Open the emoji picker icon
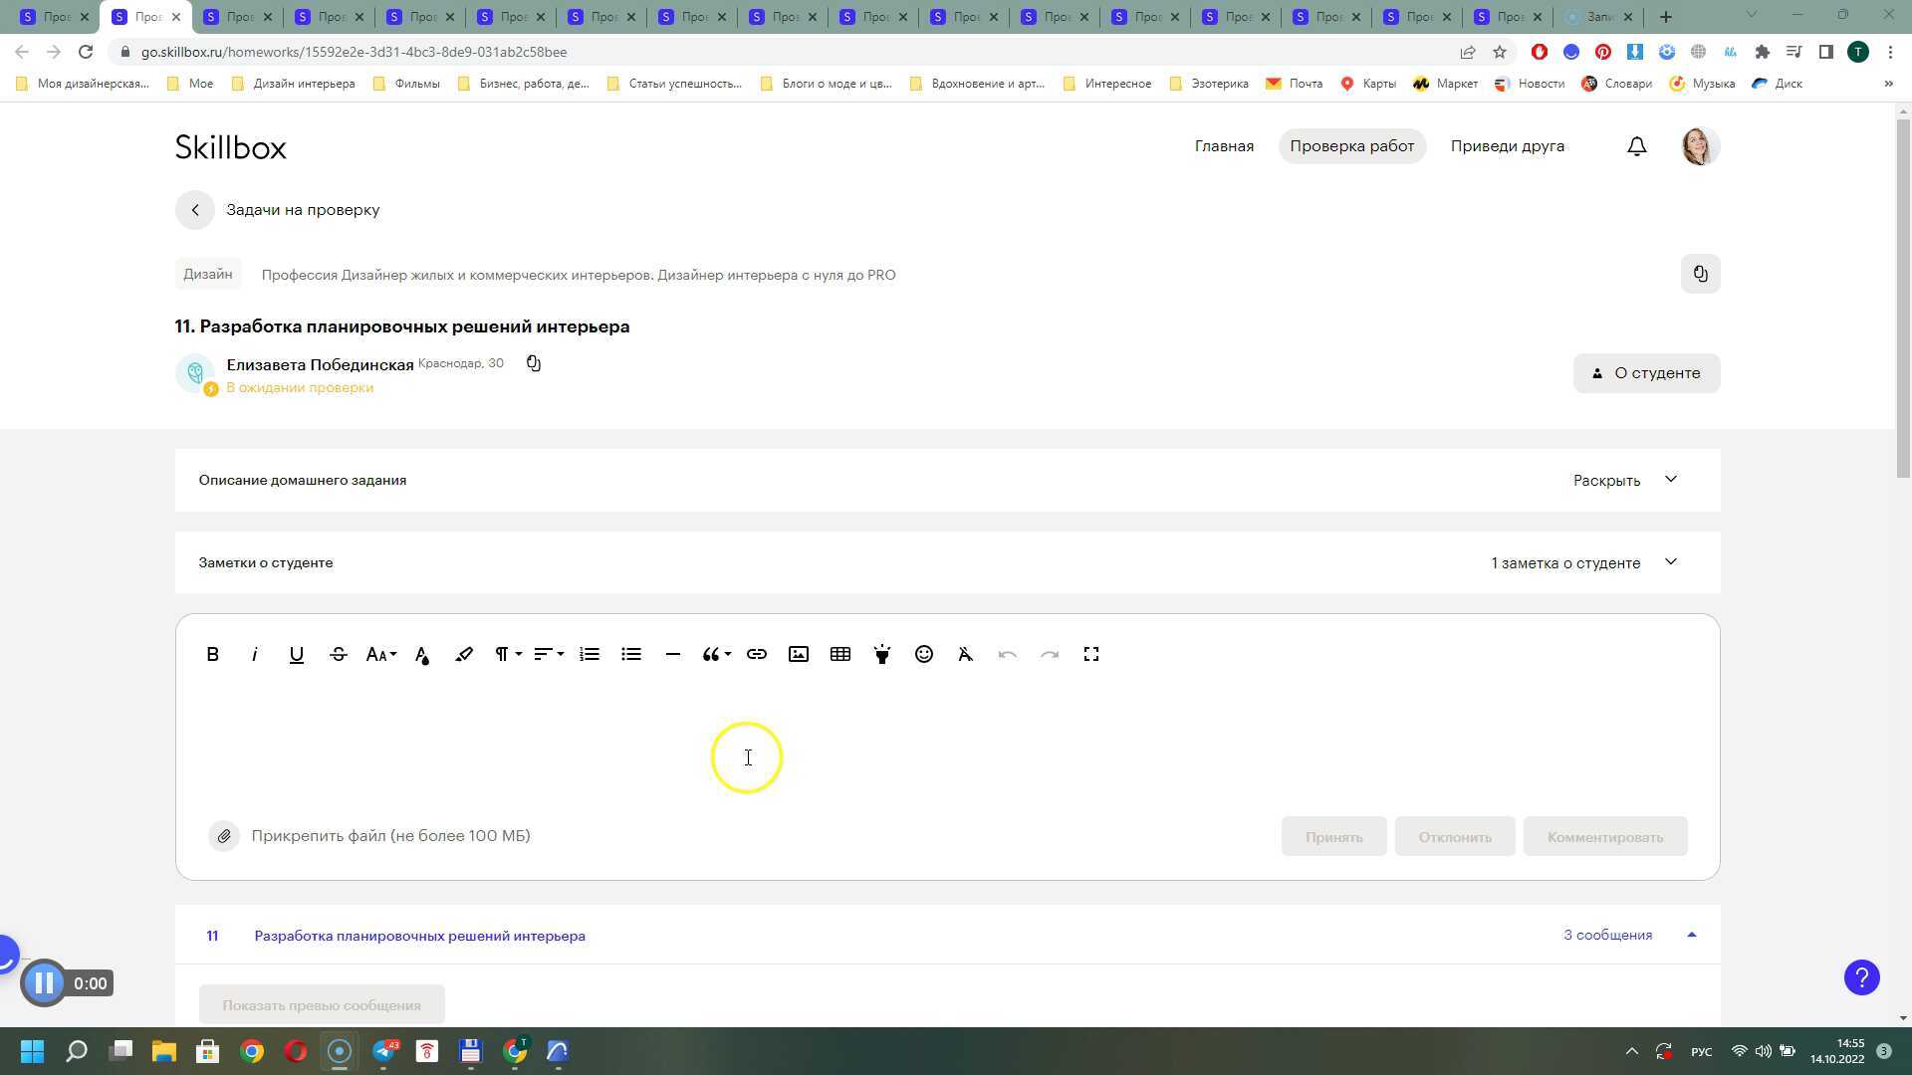 pyautogui.click(x=924, y=654)
